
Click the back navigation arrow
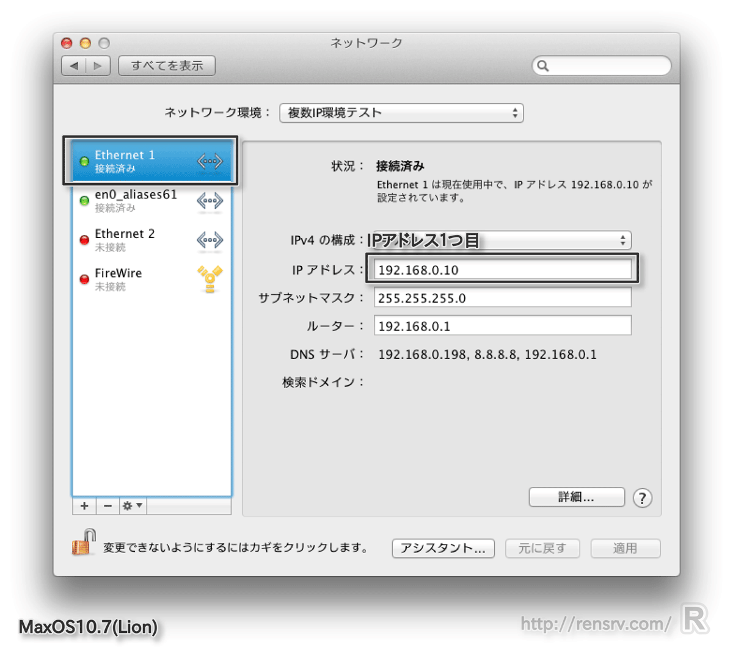(x=74, y=66)
